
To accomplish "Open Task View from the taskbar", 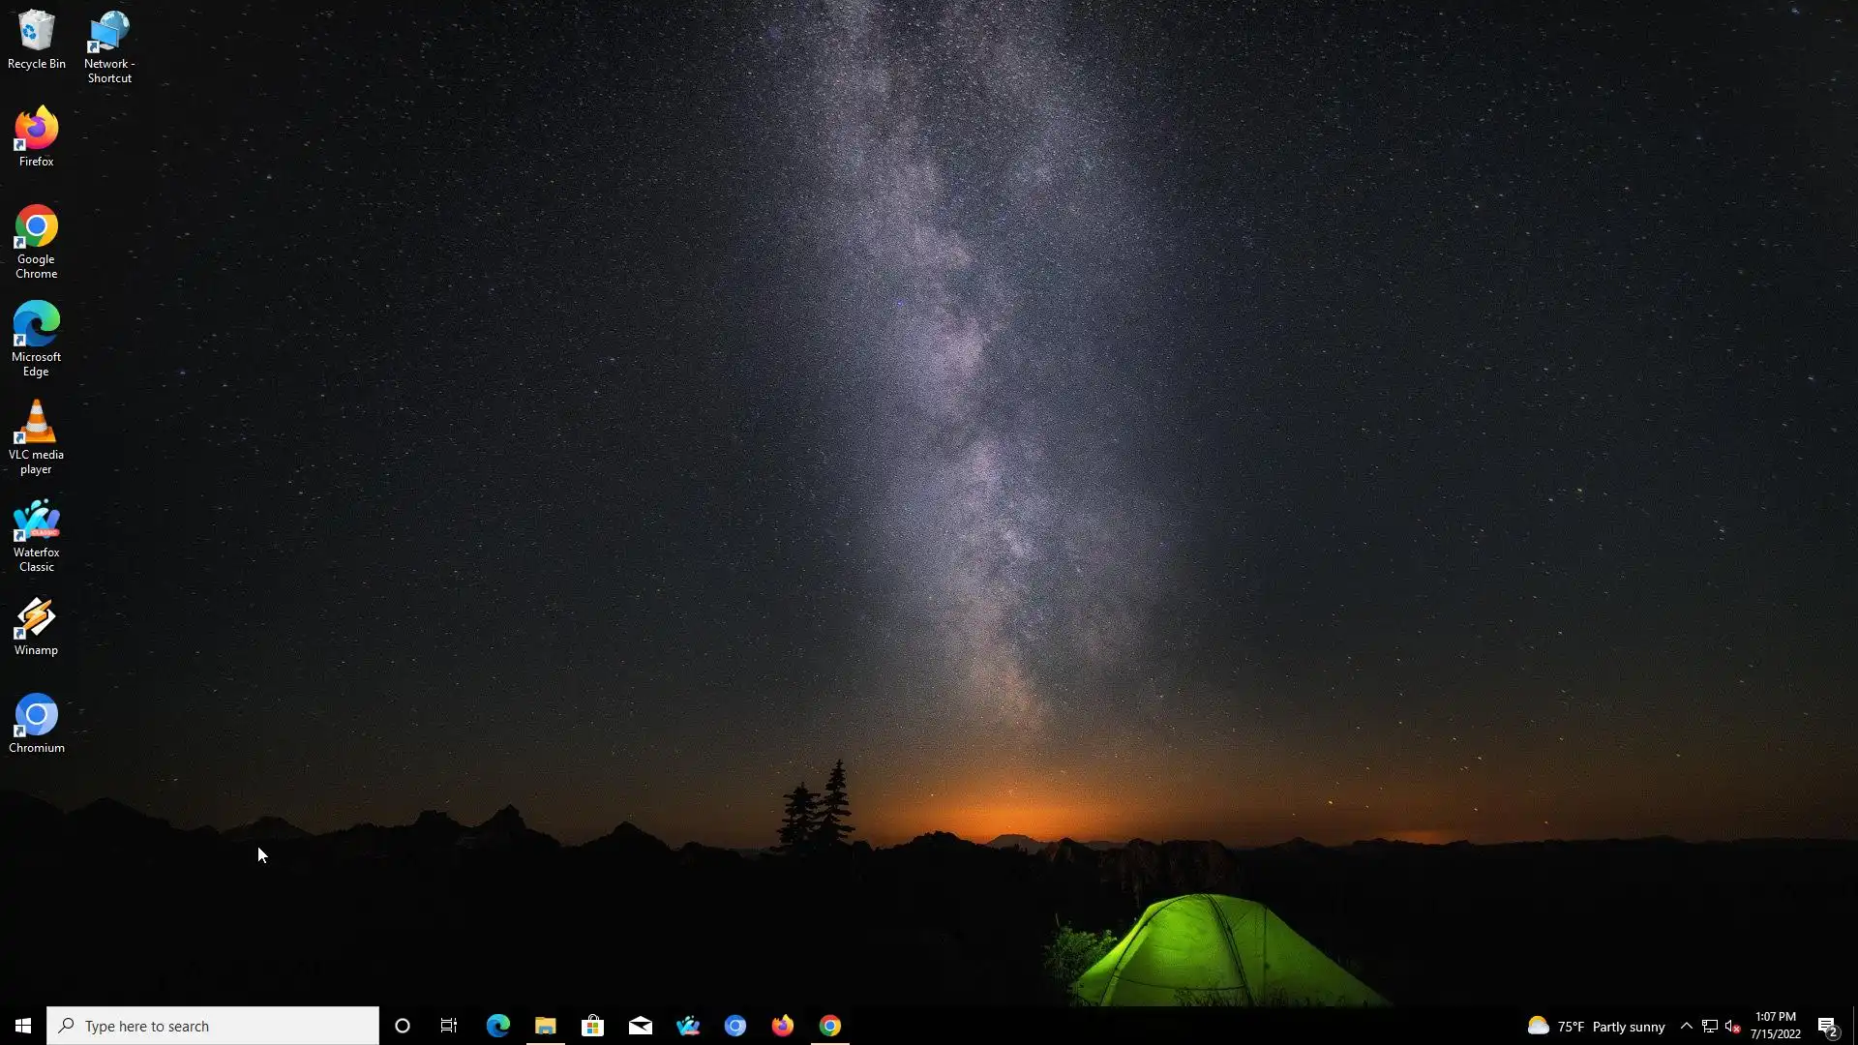I will click(449, 1026).
